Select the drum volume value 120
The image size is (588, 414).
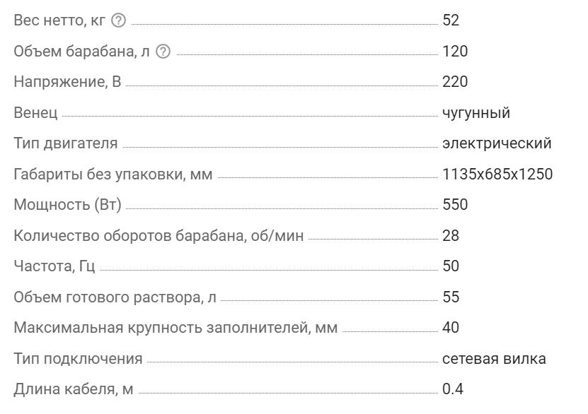[x=455, y=52]
